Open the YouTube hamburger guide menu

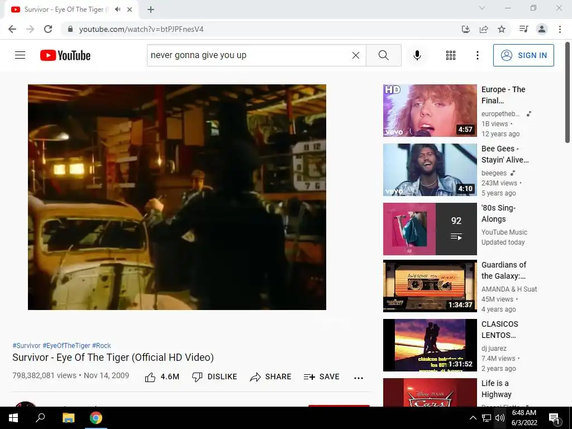point(20,55)
